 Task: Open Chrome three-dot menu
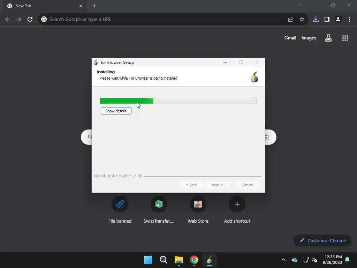[349, 20]
